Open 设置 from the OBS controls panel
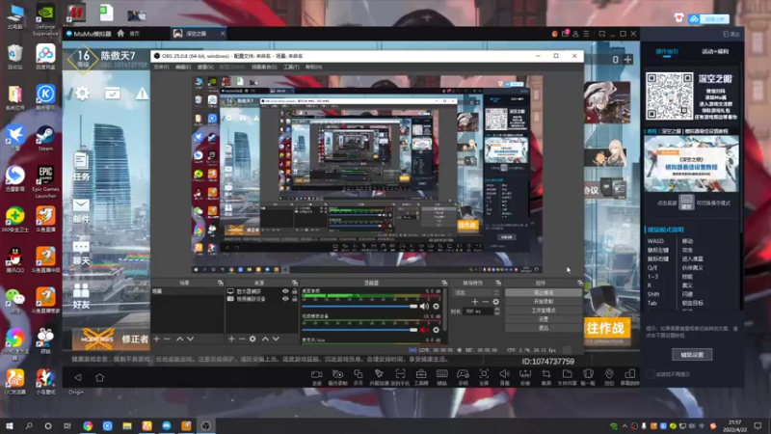 point(544,319)
